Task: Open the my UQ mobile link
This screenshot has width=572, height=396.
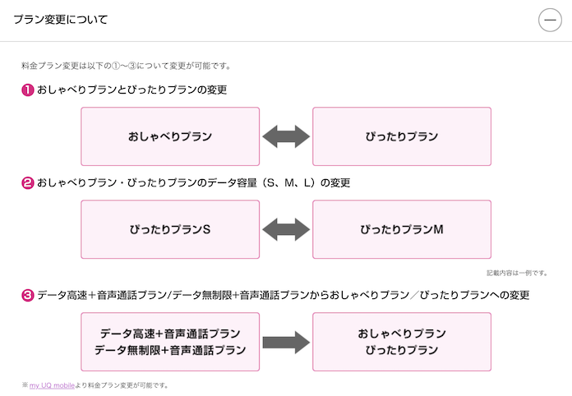Action: tap(51, 384)
